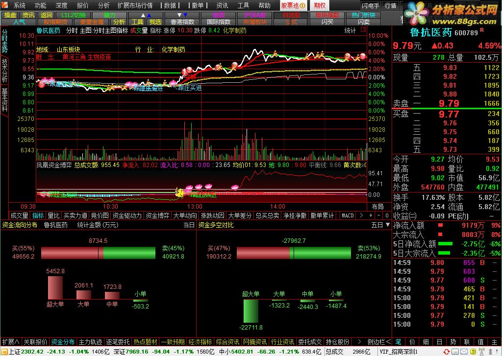This screenshot has height=356, width=502.
Task: Toggle the 扩展∧ expand panel button
Action: tap(11, 342)
